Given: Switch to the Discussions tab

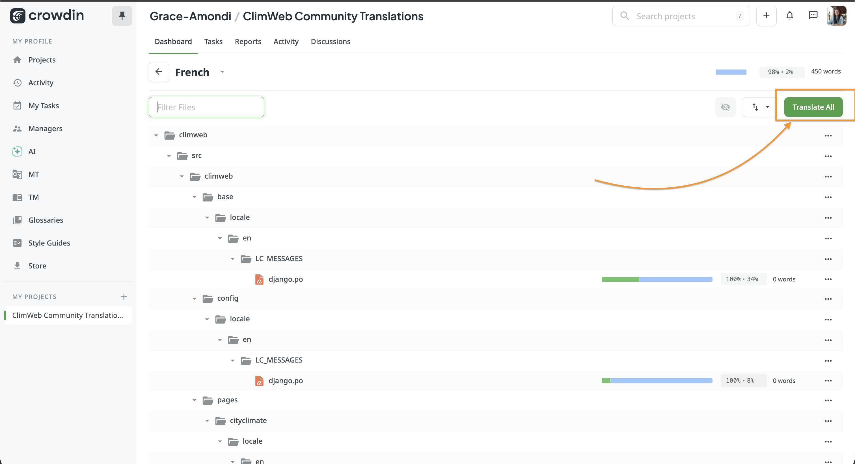Looking at the screenshot, I should tap(331, 42).
